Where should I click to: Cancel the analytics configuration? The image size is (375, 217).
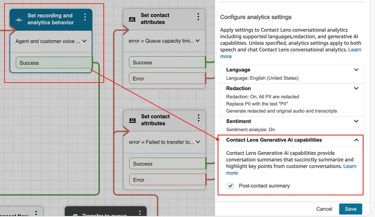click(324, 209)
